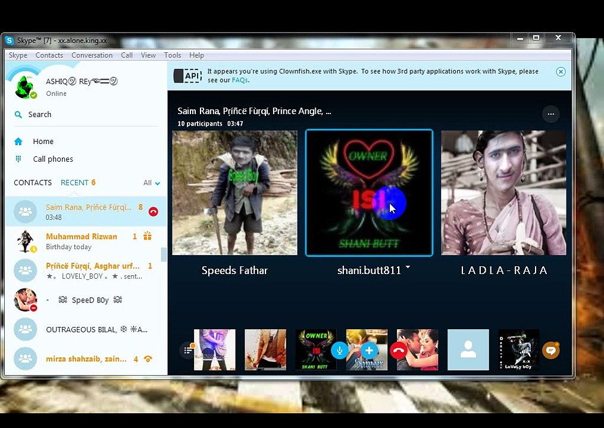Screen dimensions: 604x428
Task: Click the Home house icon
Action: [x=18, y=141]
